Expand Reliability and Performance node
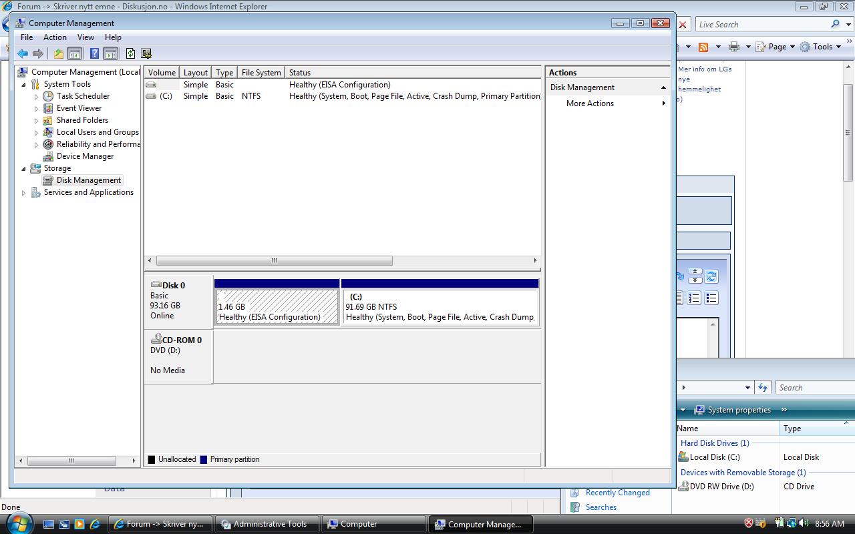 pyautogui.click(x=37, y=145)
